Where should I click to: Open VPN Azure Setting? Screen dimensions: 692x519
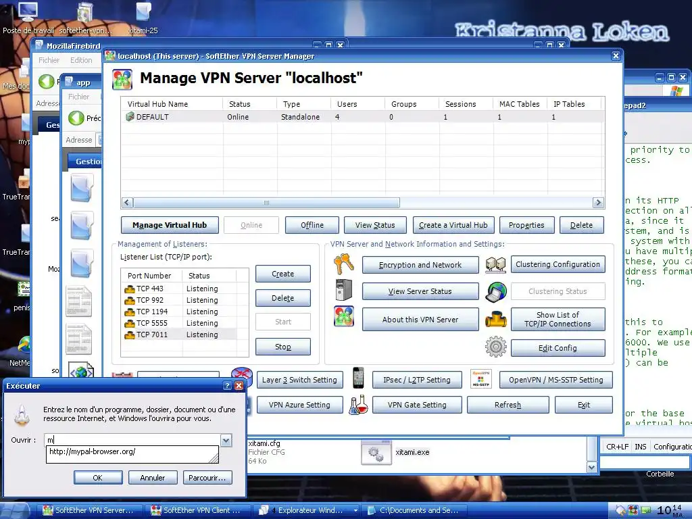(299, 405)
